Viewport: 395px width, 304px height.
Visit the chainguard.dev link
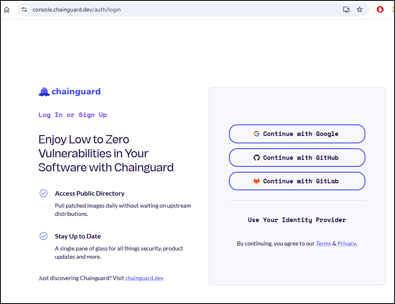point(144,278)
